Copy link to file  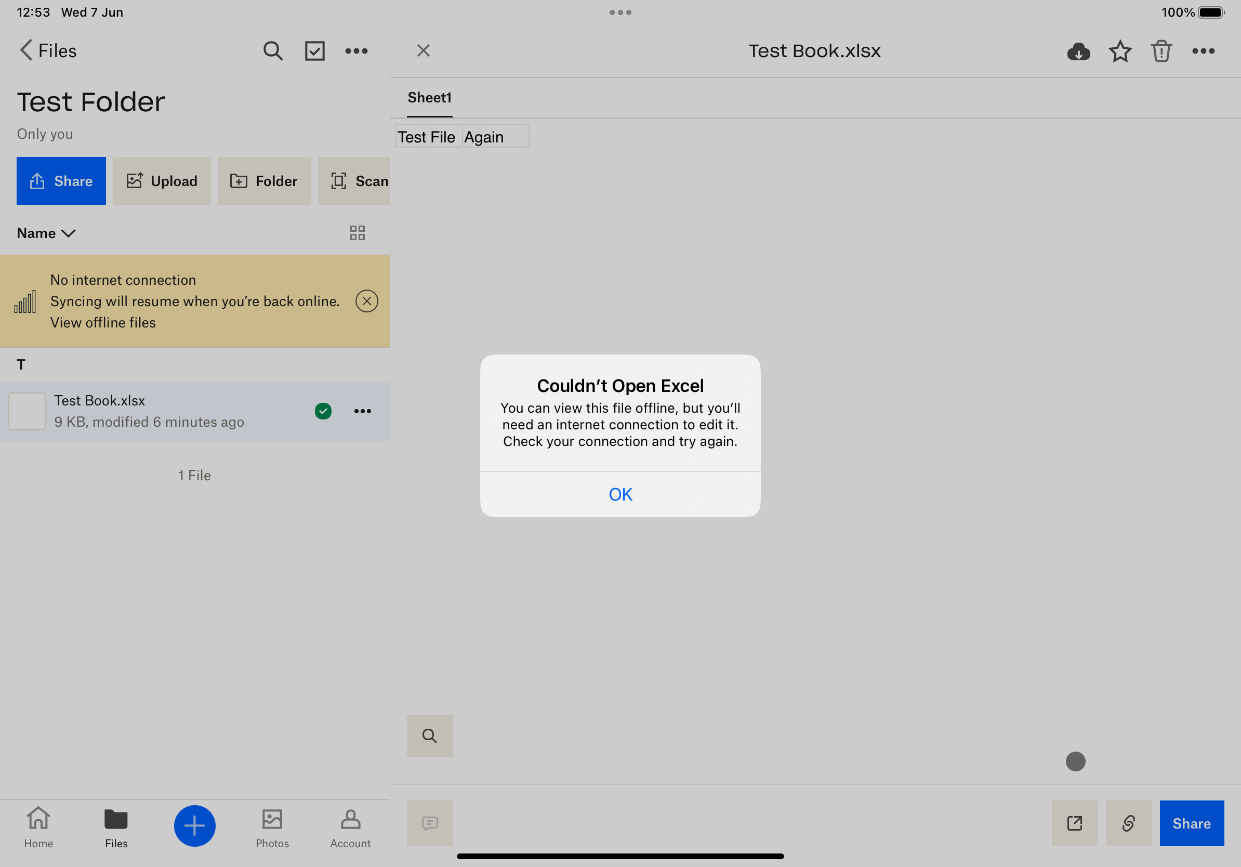tap(1129, 824)
